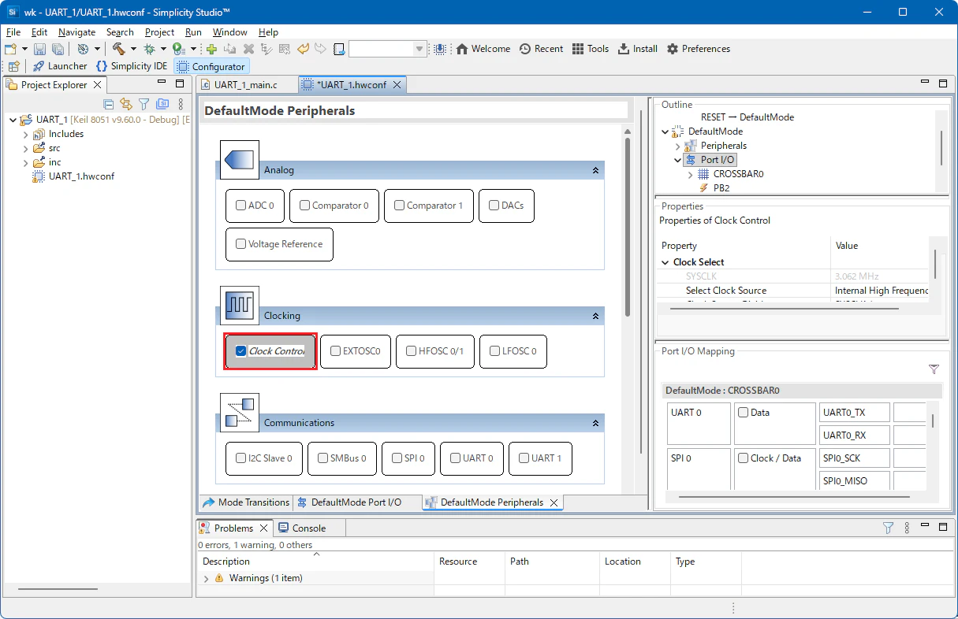Enable the Voltage Reference checkbox
The height and width of the screenshot is (619, 958).
pos(240,244)
